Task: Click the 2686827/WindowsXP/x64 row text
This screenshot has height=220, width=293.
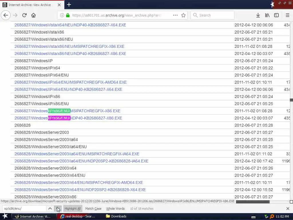Action: [x=37, y=68]
